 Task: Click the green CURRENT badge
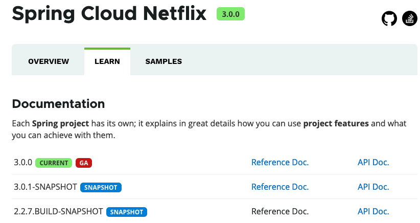tap(54, 163)
